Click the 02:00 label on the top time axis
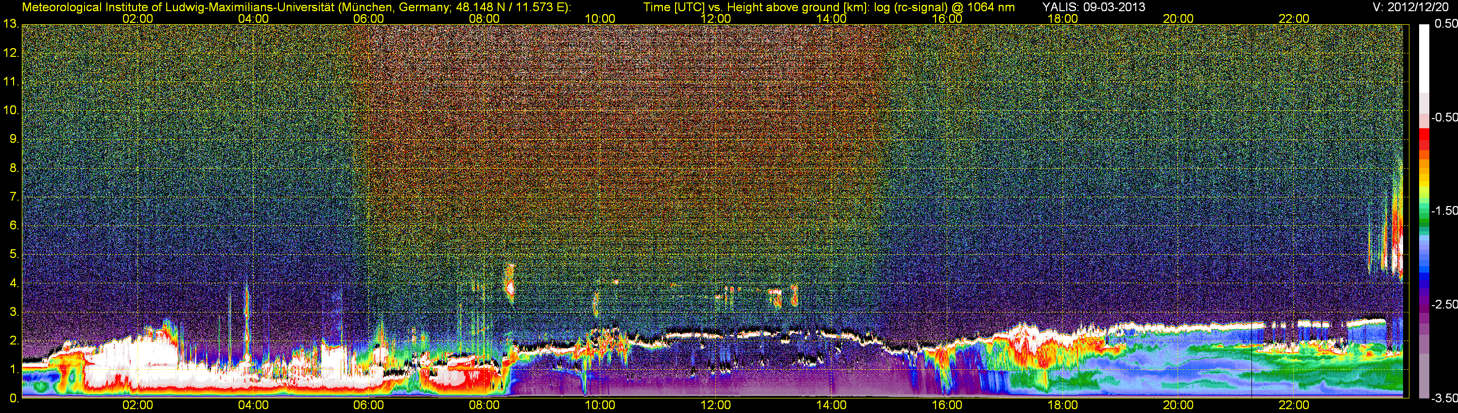1458x413 pixels. tap(138, 18)
